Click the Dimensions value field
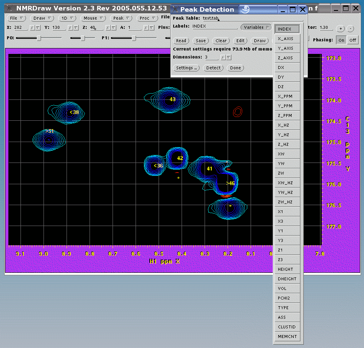This screenshot has height=348, width=364. (211, 57)
